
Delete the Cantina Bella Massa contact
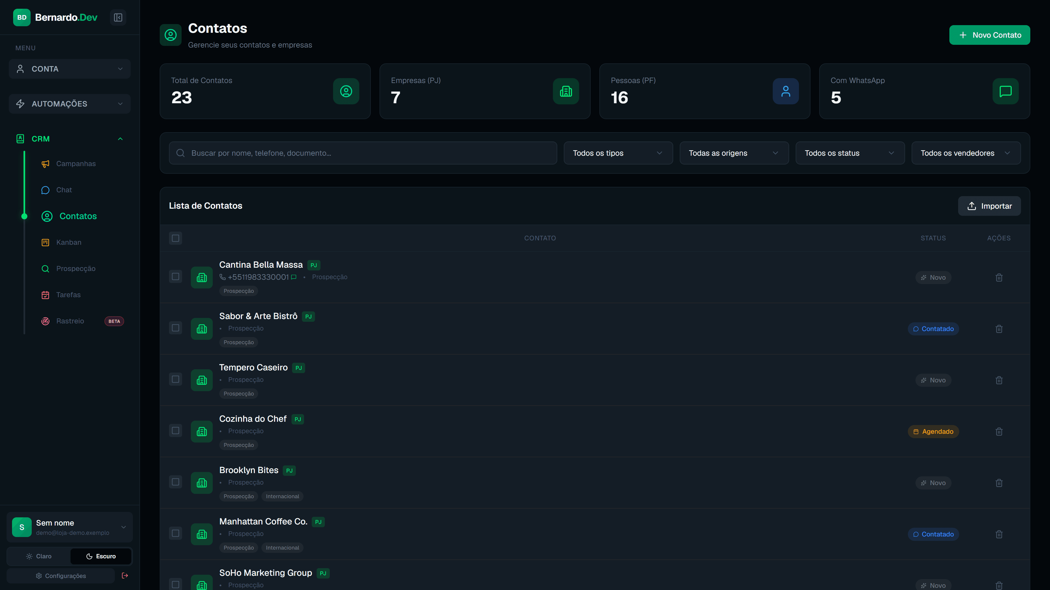[x=999, y=277]
